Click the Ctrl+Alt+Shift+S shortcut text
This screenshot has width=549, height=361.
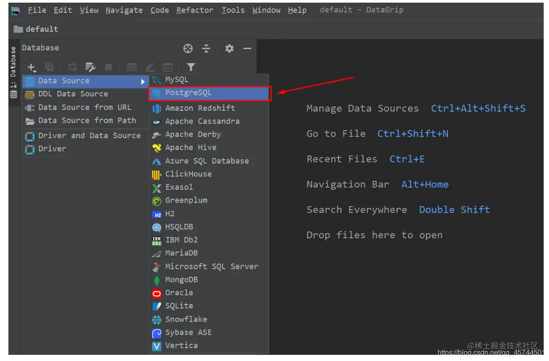(479, 109)
